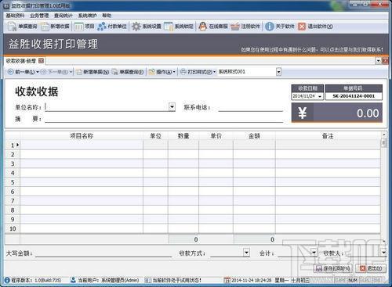Click the 单位 column header
392x287 pixels.
click(x=155, y=136)
